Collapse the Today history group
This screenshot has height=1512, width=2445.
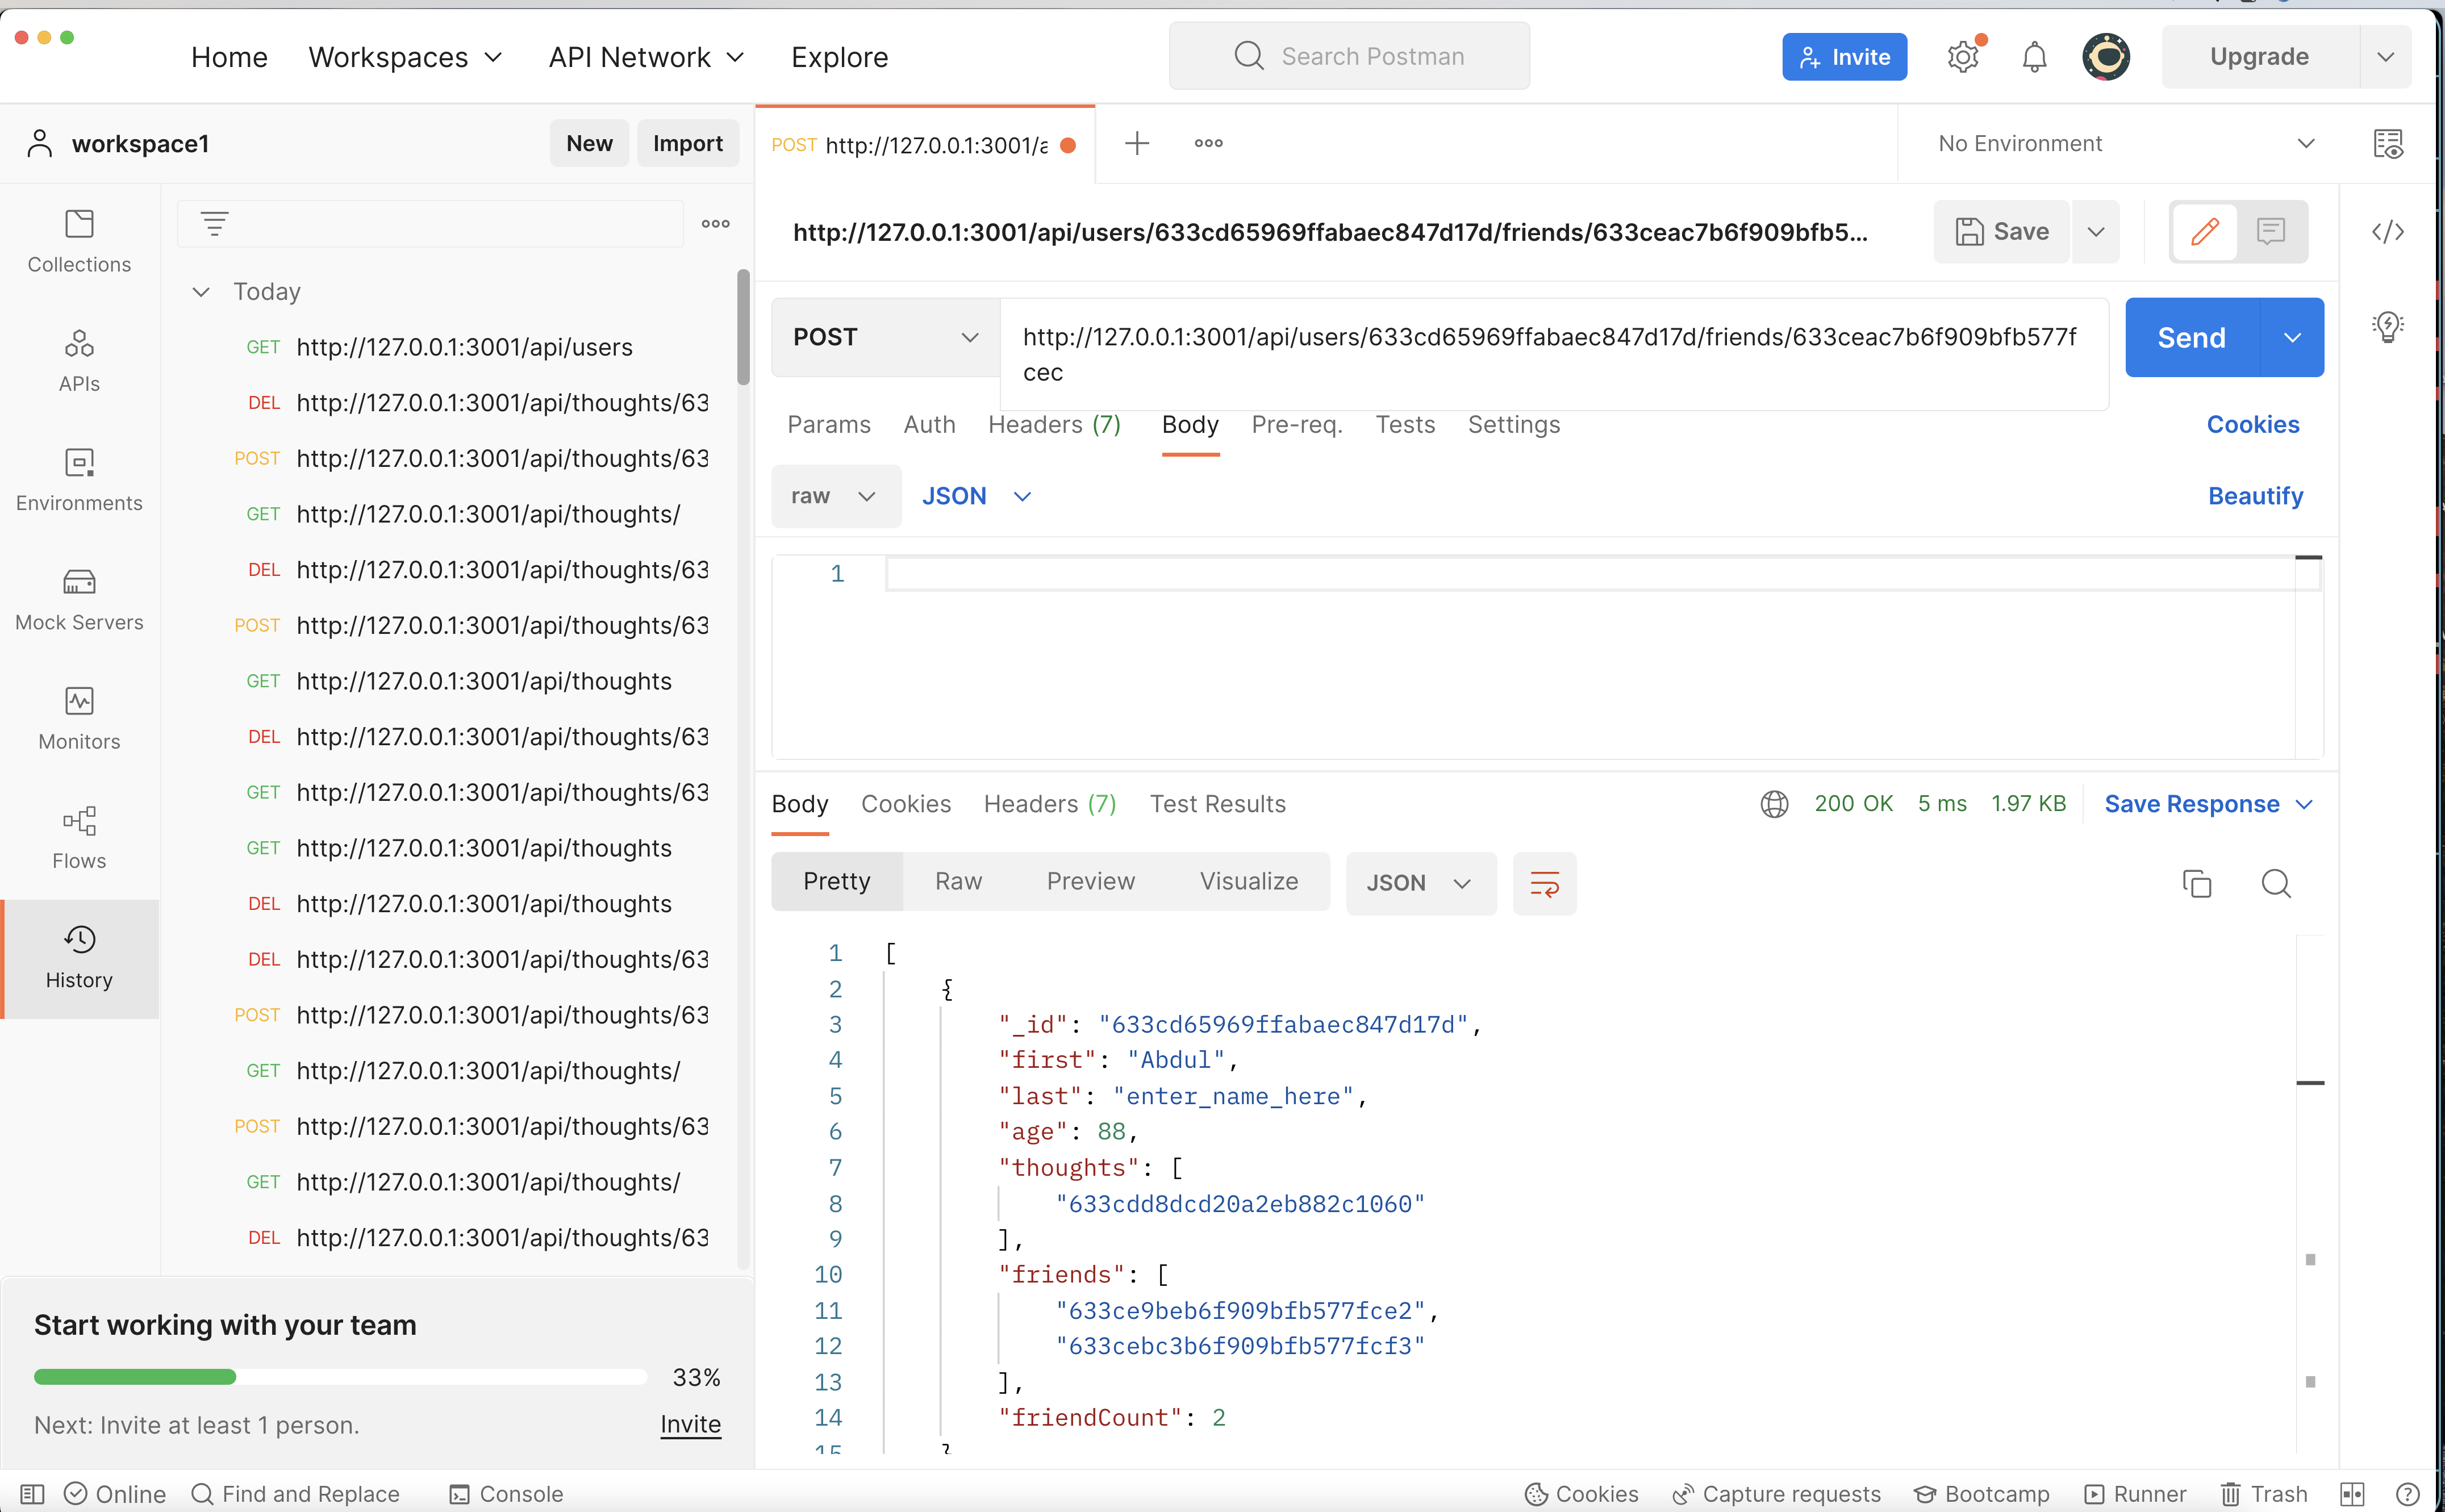pyautogui.click(x=201, y=291)
